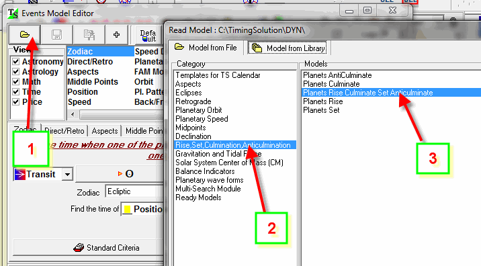Click the floppy disk save icon
This screenshot has width=481, height=266.
(56, 34)
